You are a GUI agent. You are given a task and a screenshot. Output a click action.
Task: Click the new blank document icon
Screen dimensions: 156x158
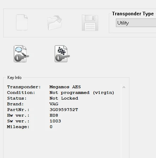[22, 22]
